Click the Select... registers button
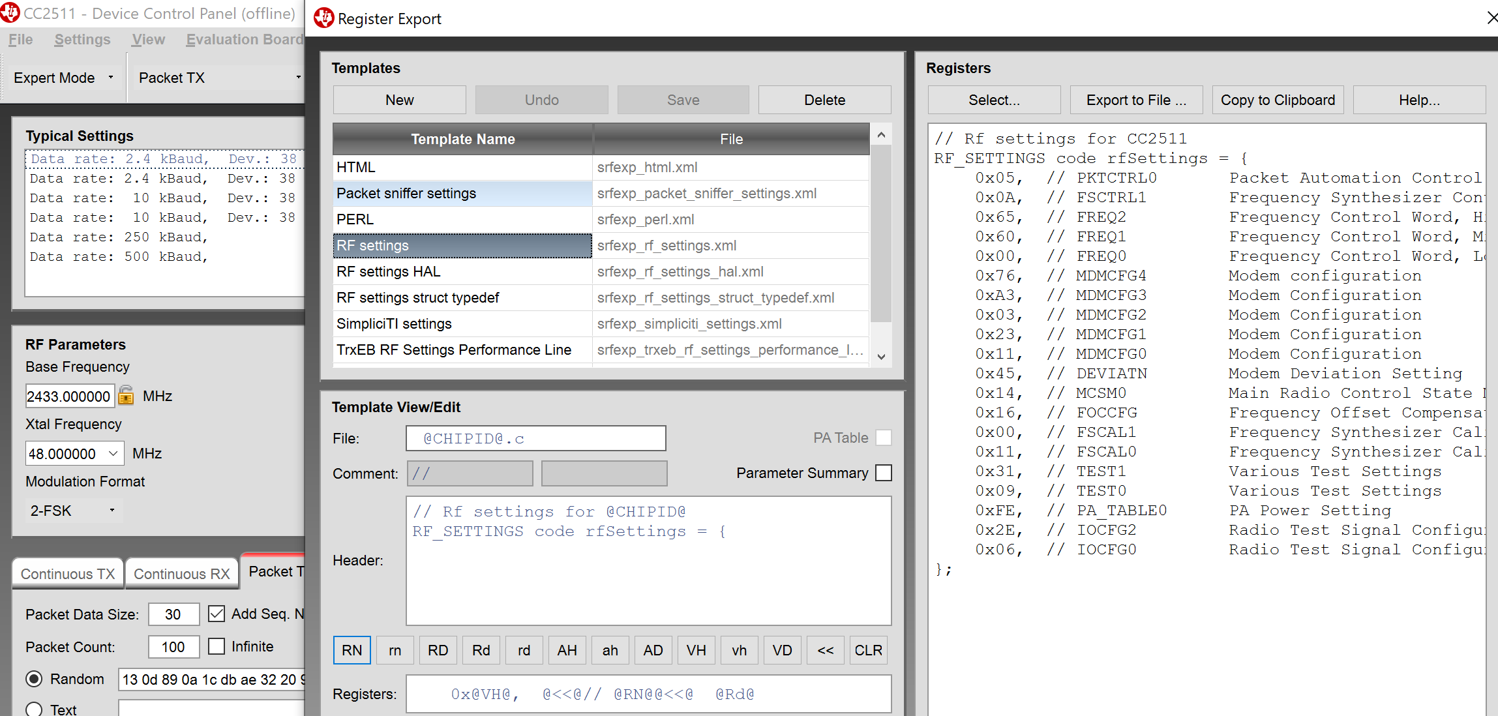Viewport: 1498px width, 716px height. 994,100
